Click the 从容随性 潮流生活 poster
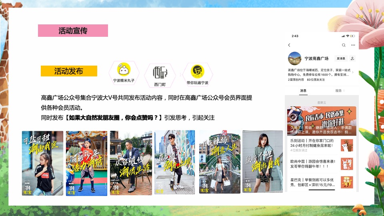 131,163
